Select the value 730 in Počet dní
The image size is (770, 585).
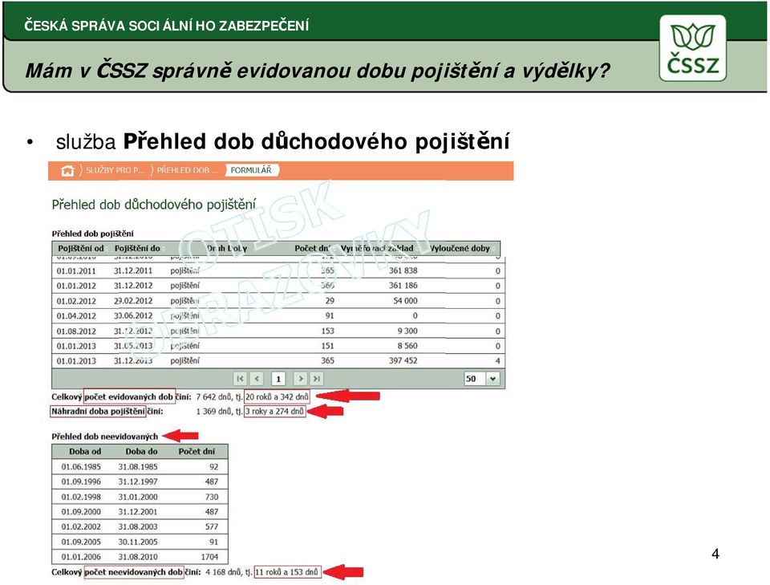click(212, 497)
